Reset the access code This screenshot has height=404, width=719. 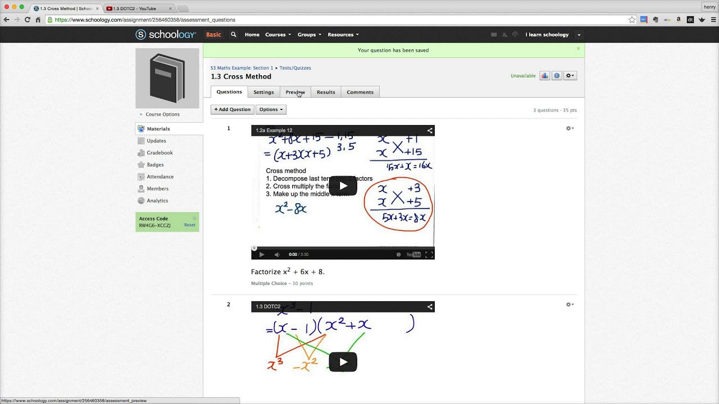click(x=190, y=225)
